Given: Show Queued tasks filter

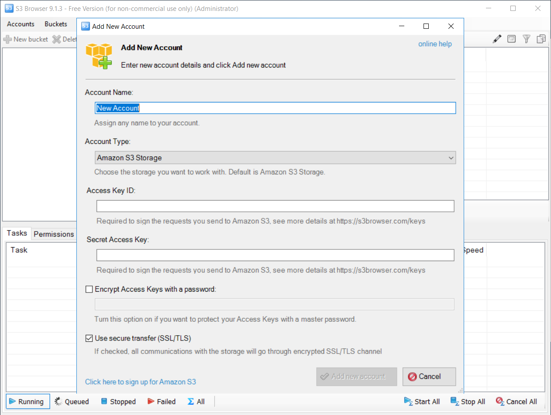Looking at the screenshot, I should (72, 401).
